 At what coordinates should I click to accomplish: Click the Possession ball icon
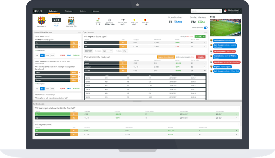click(110, 20)
